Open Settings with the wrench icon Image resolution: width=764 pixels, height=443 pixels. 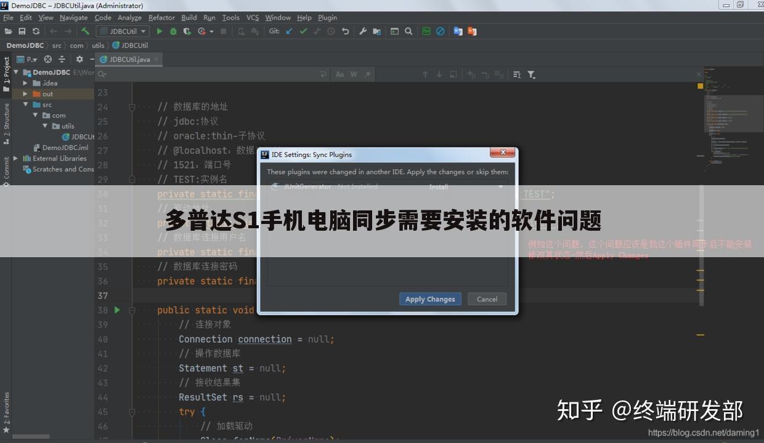(x=363, y=31)
